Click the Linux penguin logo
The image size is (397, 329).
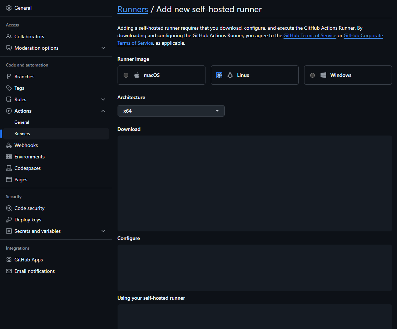point(230,75)
